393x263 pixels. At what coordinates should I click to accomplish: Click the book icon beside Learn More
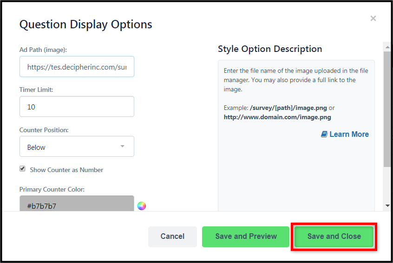click(x=324, y=134)
